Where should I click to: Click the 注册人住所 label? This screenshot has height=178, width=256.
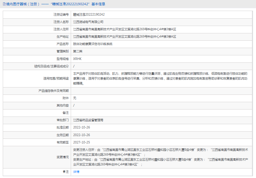click(61, 29)
